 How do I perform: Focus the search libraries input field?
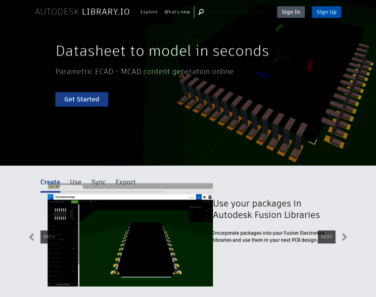click(x=235, y=12)
